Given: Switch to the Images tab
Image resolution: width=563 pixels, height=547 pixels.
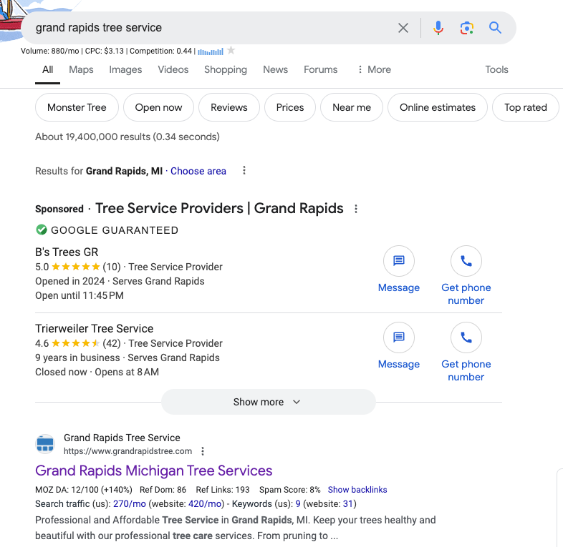Looking at the screenshot, I should (x=125, y=69).
